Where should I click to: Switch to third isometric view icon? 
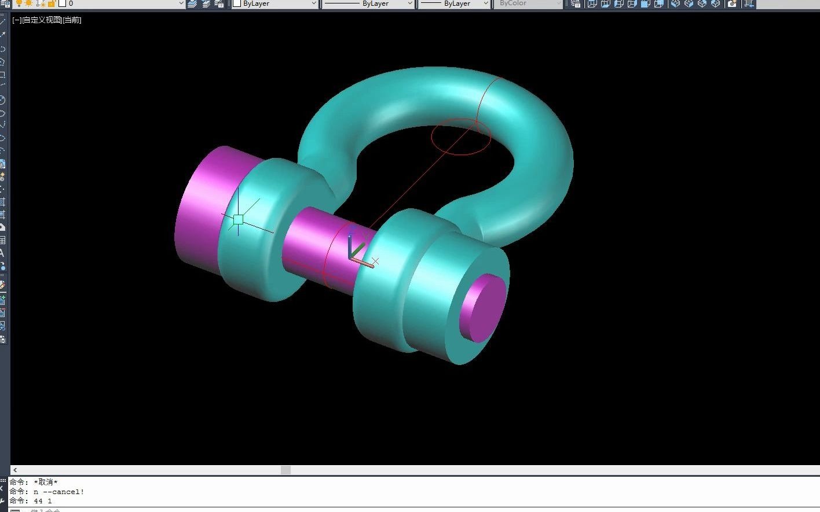click(702, 3)
